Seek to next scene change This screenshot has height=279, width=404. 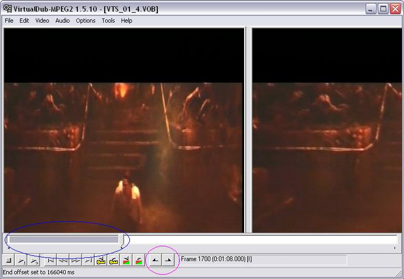point(139,261)
